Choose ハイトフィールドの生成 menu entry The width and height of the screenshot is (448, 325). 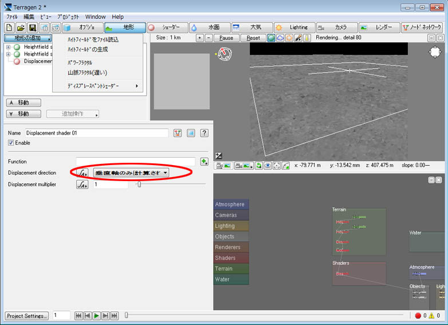click(x=97, y=49)
